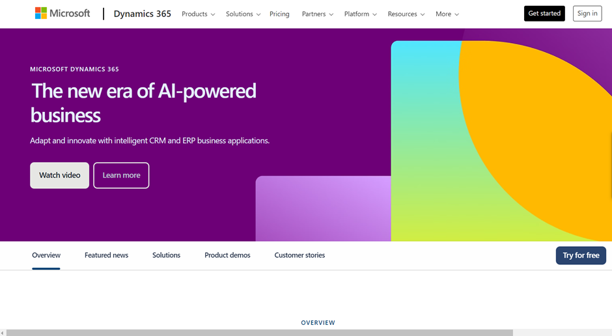Expand the More dropdown menu
The image size is (612, 336).
tap(447, 14)
